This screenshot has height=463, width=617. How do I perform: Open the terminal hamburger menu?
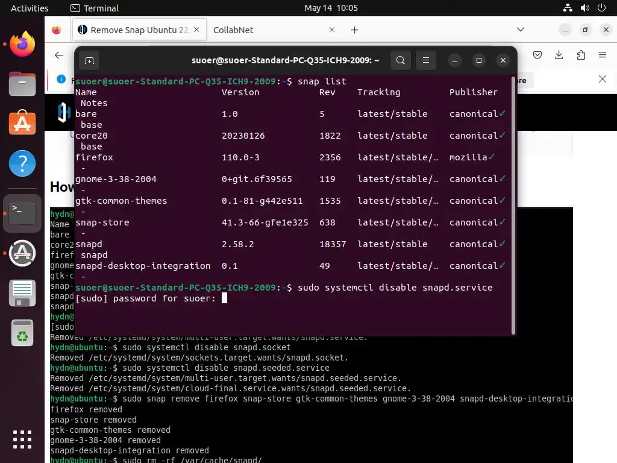[x=426, y=60]
